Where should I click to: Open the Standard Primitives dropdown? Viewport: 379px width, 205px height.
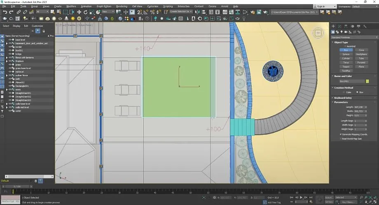pyautogui.click(x=353, y=37)
